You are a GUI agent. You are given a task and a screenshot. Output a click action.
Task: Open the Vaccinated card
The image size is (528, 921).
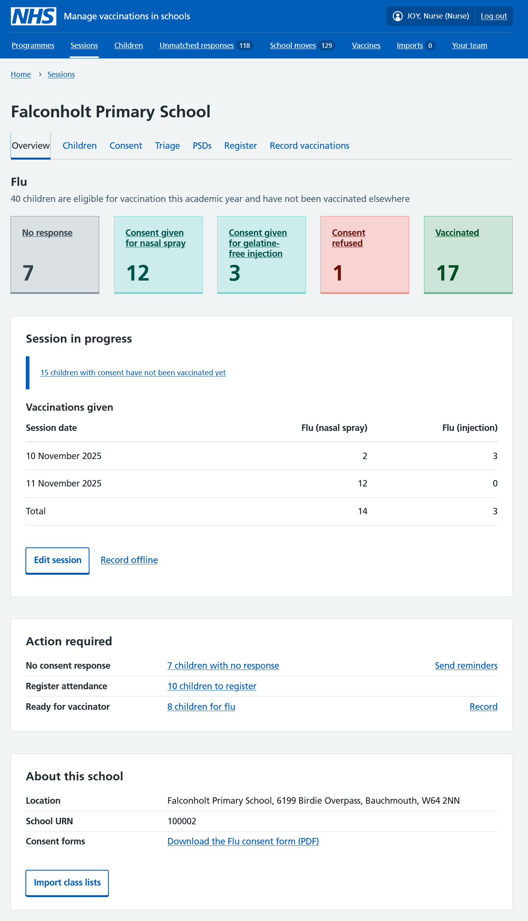tap(468, 255)
